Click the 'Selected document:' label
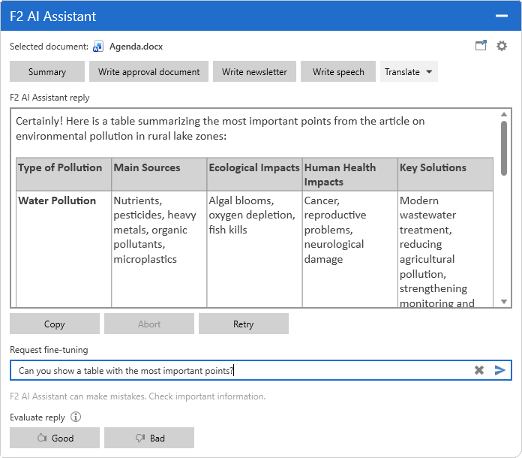Viewport: 522px width, 458px height. click(x=49, y=47)
